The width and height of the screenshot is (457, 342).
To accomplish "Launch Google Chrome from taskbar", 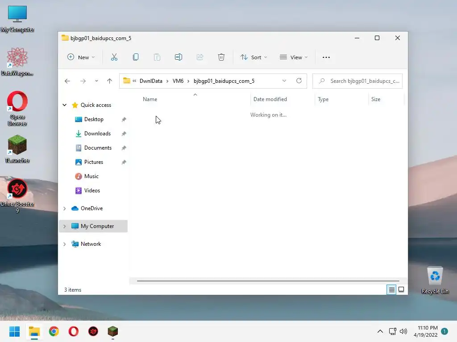I will 54,331.
